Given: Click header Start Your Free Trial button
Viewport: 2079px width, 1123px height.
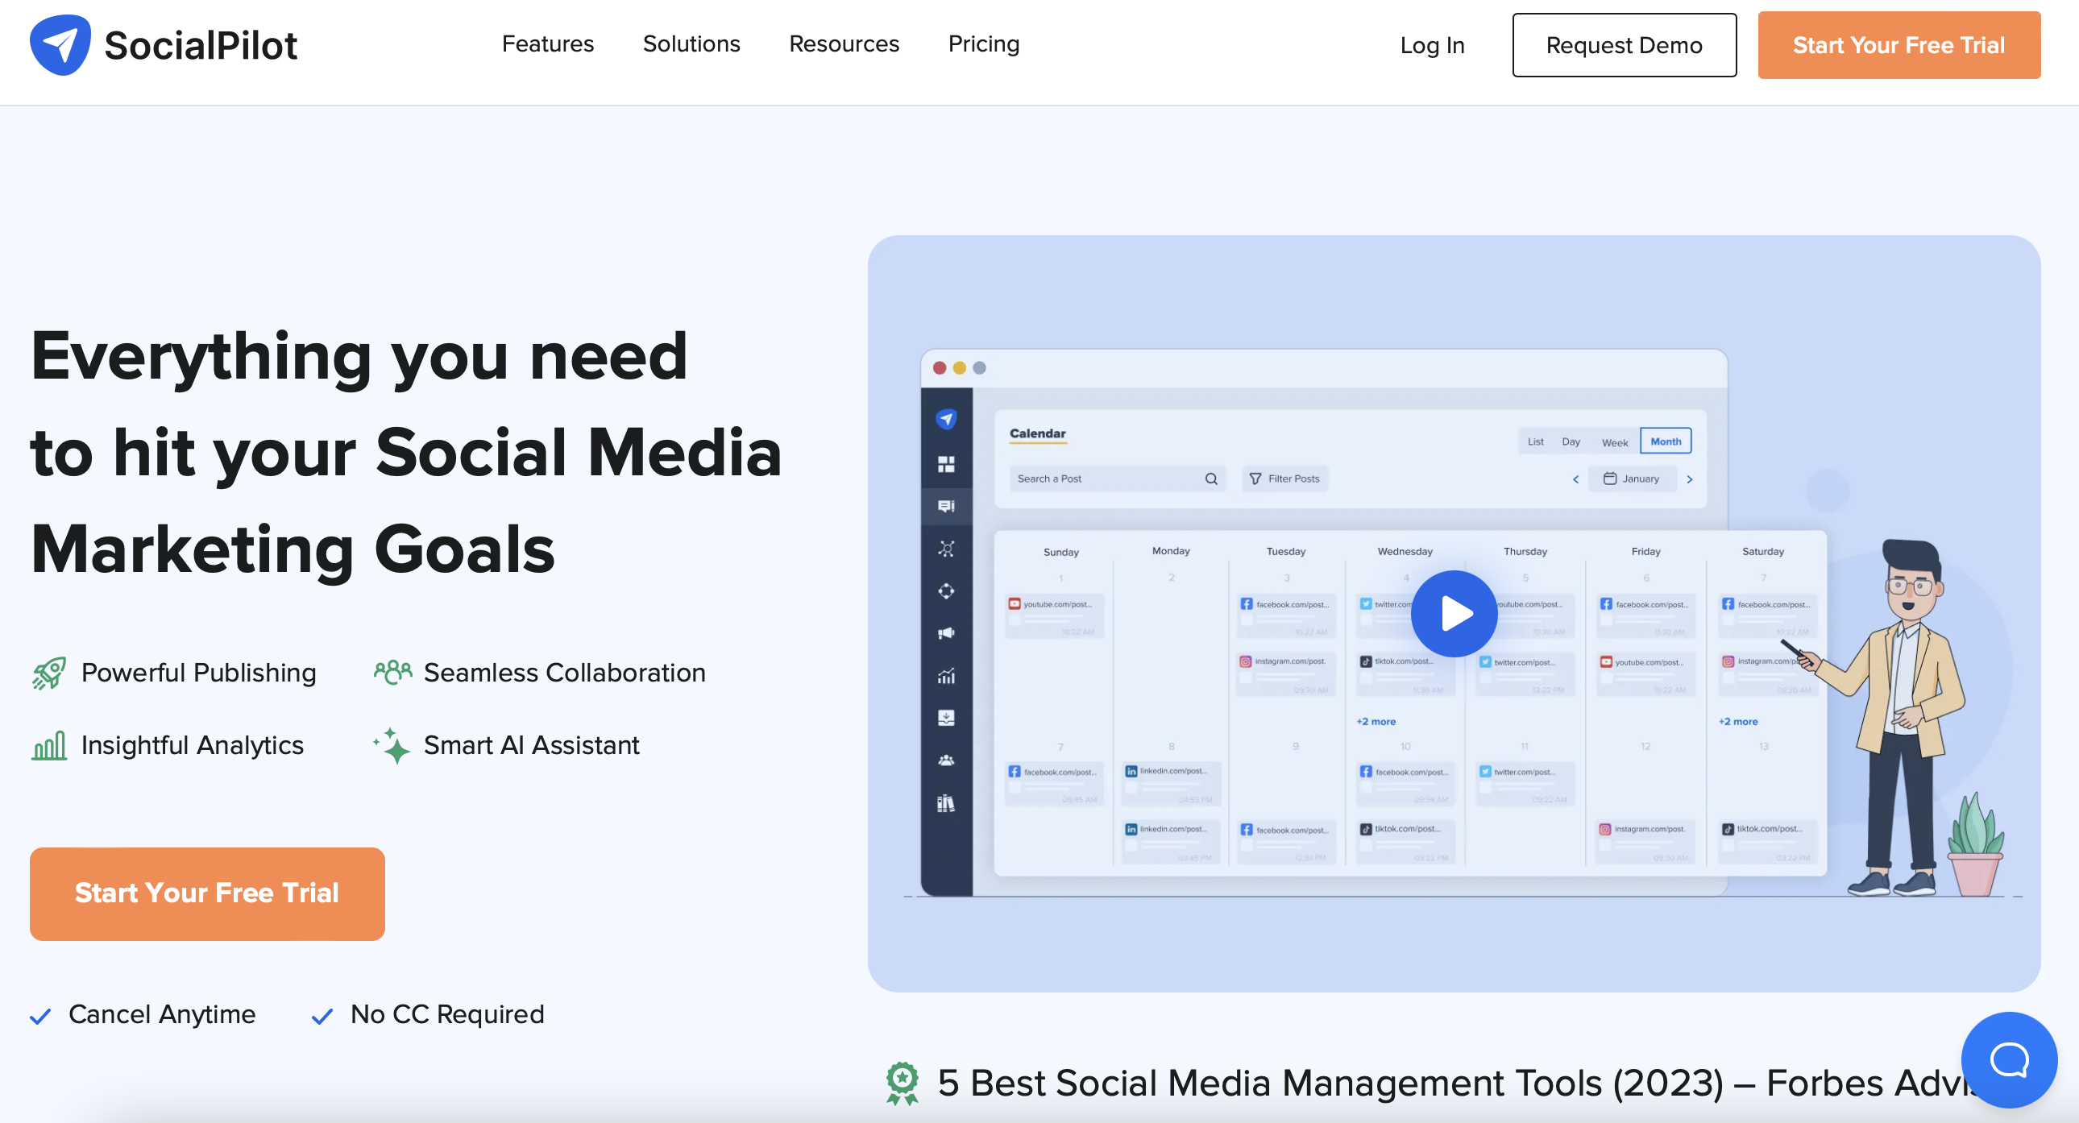Looking at the screenshot, I should point(1898,45).
